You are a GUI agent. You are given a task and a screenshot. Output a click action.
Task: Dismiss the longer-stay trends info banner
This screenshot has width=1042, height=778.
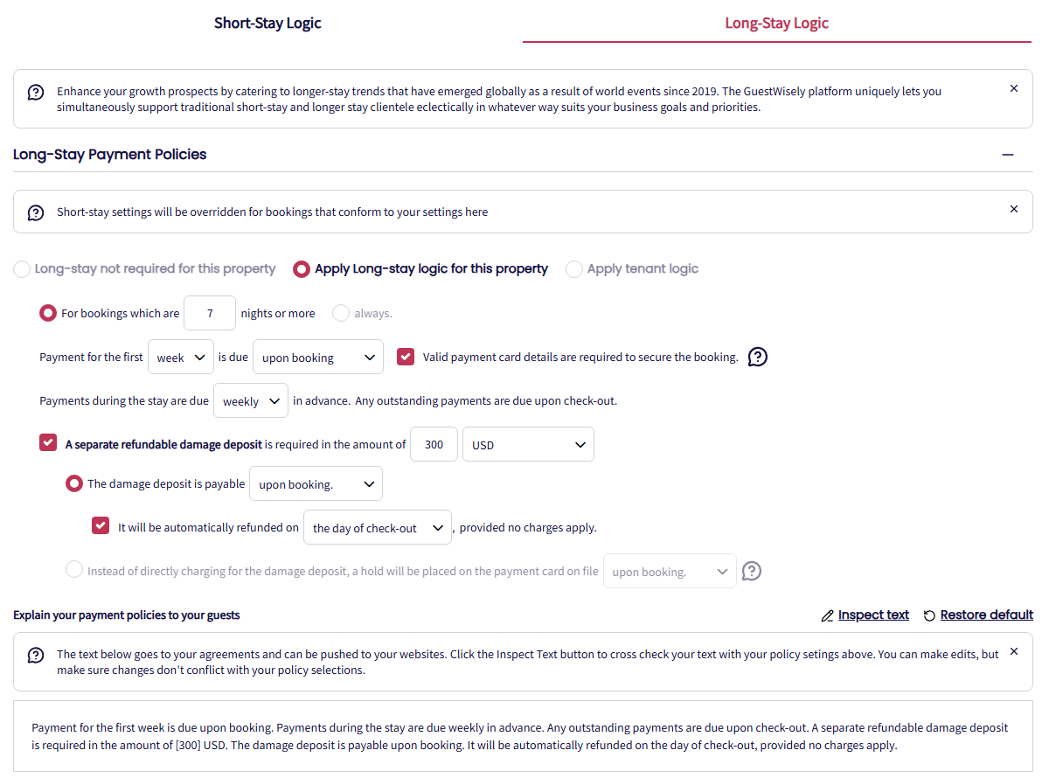pyautogui.click(x=1014, y=88)
